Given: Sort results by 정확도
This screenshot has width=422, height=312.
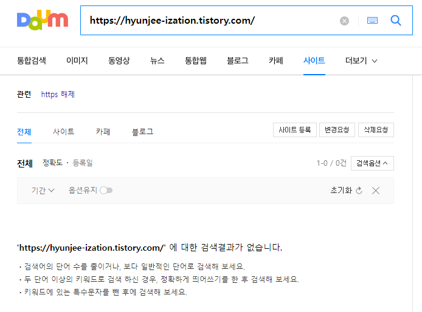Looking at the screenshot, I should 52,163.
